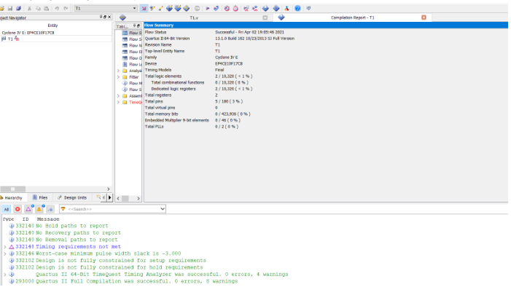Click the Start Compilation play arrow icon
Viewport: 511px width, 295px height.
point(208,9)
